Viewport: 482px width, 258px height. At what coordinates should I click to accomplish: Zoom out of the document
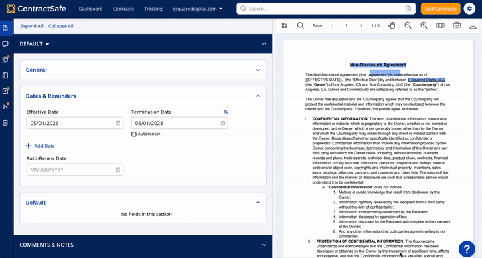pos(408,25)
